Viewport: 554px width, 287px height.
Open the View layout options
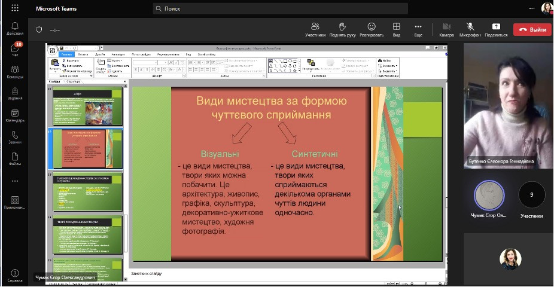[x=396, y=29]
